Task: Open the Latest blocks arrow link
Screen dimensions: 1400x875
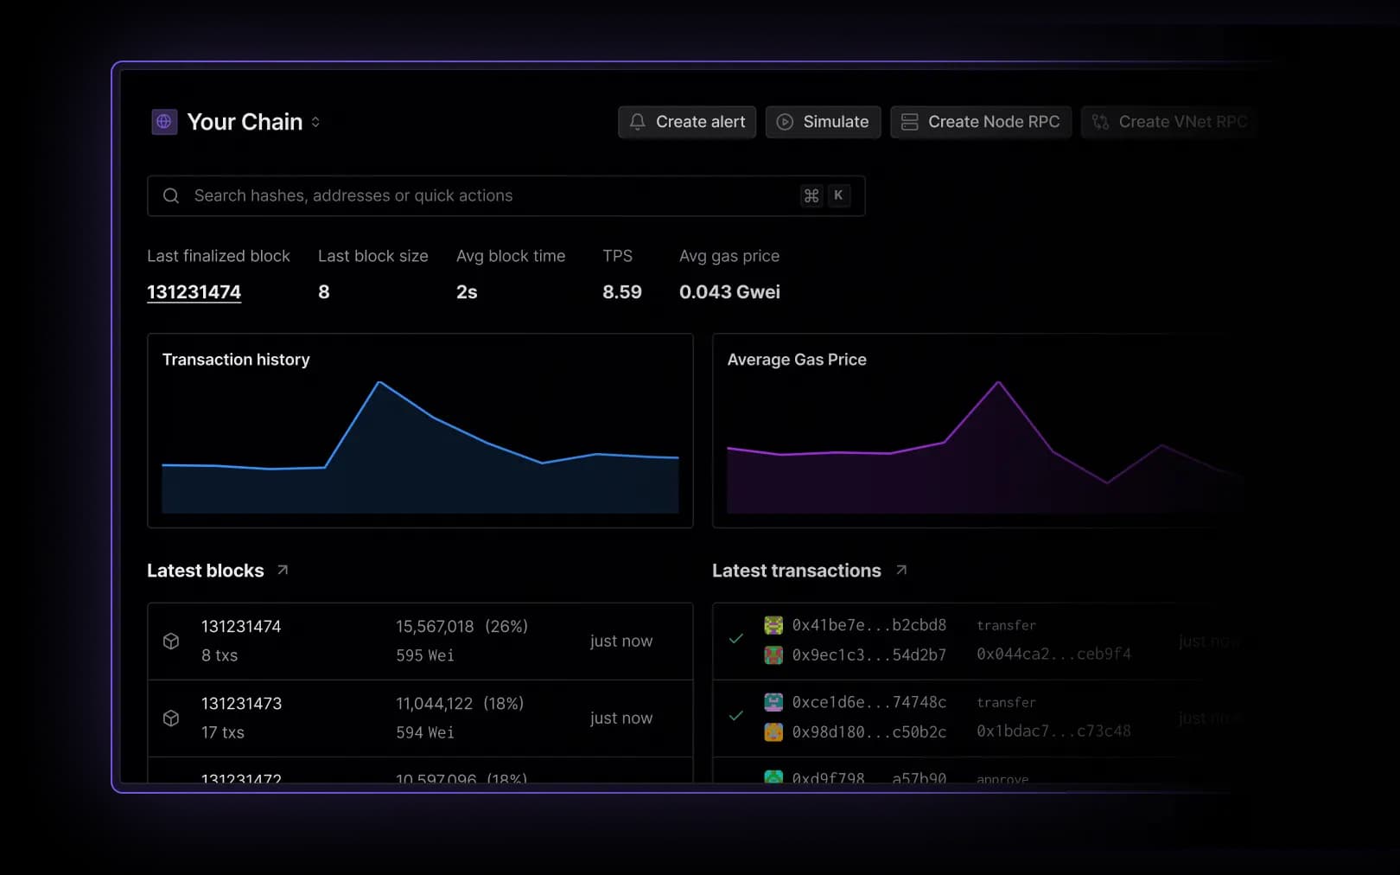Action: 283,570
